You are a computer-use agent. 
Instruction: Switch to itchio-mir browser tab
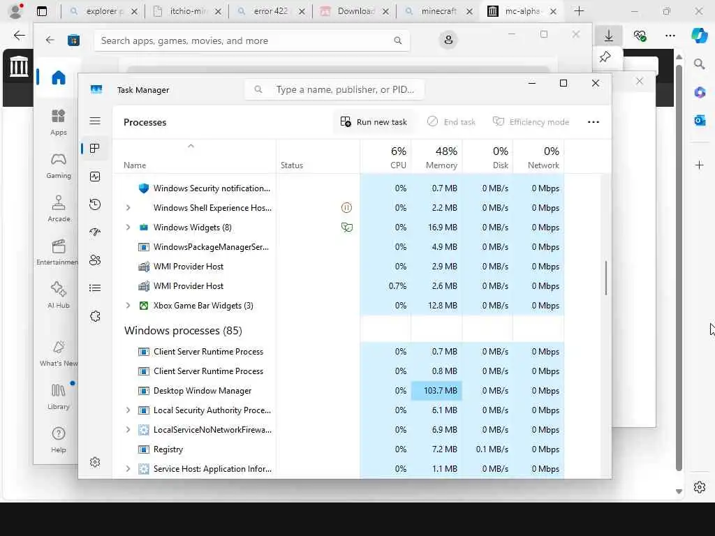pyautogui.click(x=187, y=11)
